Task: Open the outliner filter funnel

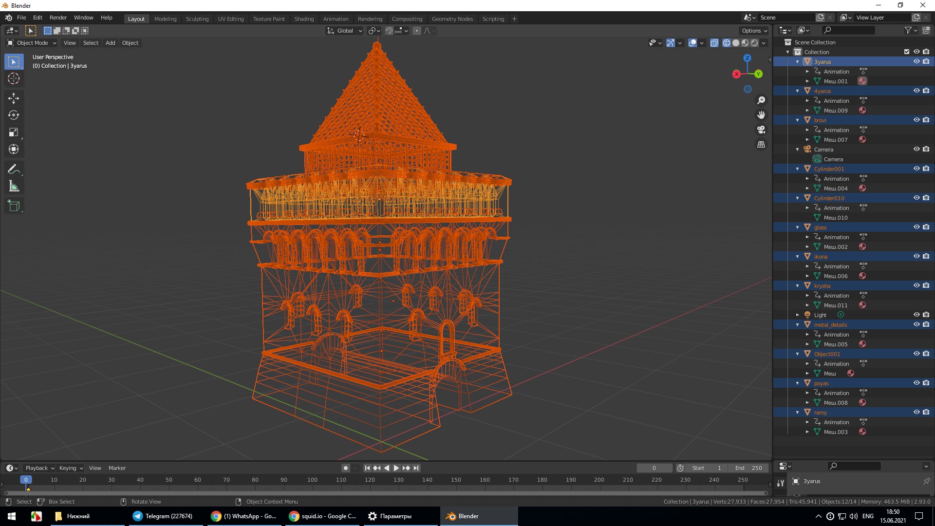Action: pos(908,30)
